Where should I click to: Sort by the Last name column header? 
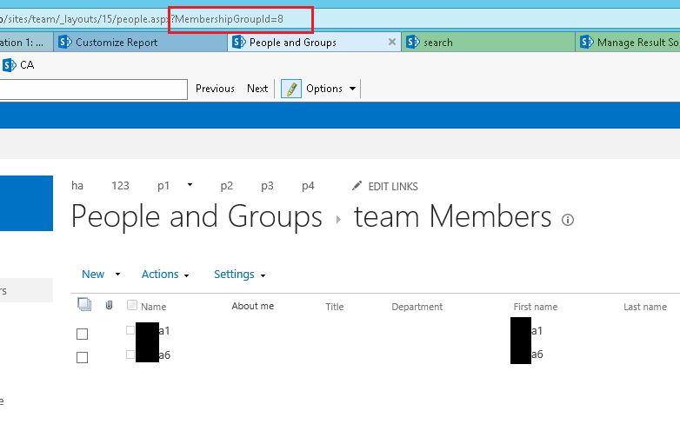645,307
